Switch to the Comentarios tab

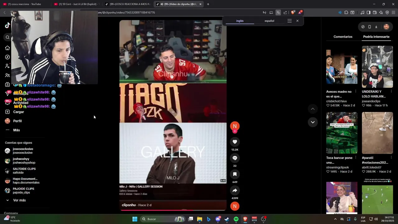coord(343,37)
